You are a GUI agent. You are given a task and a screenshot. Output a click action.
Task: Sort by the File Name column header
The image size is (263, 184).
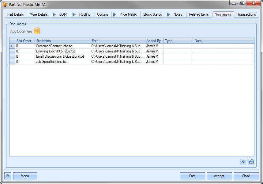(62, 41)
